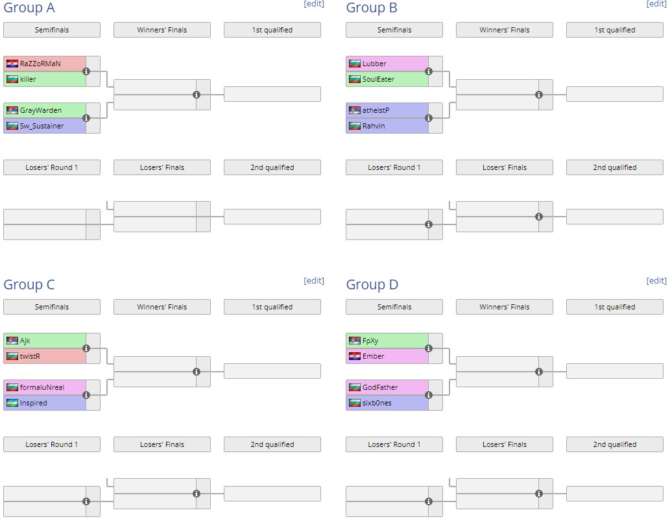Edit the Group C section
Image resolution: width=670 pixels, height=530 pixels.
pyautogui.click(x=314, y=281)
